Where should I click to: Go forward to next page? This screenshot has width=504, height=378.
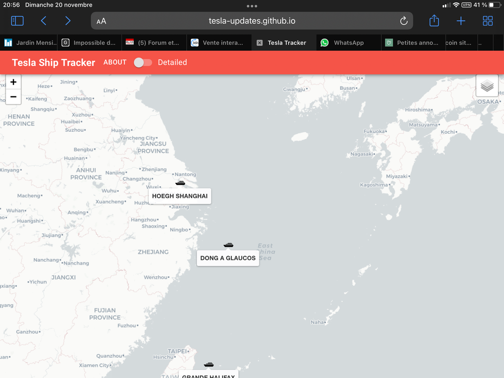coord(68,21)
